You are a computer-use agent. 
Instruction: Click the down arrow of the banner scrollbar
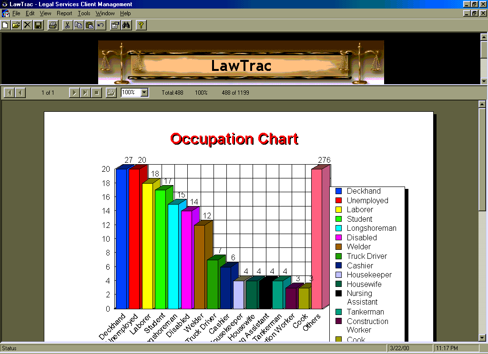(484, 81)
